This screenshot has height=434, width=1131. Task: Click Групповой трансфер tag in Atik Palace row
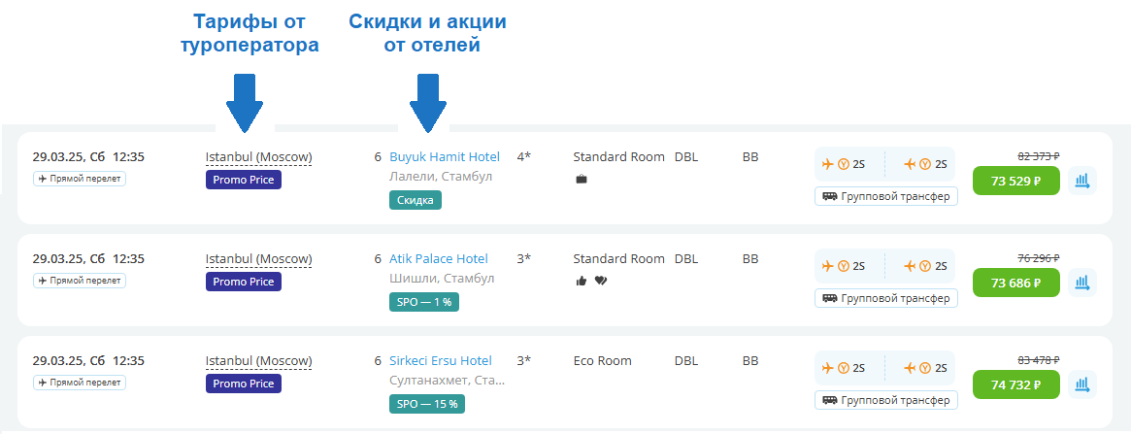[885, 298]
